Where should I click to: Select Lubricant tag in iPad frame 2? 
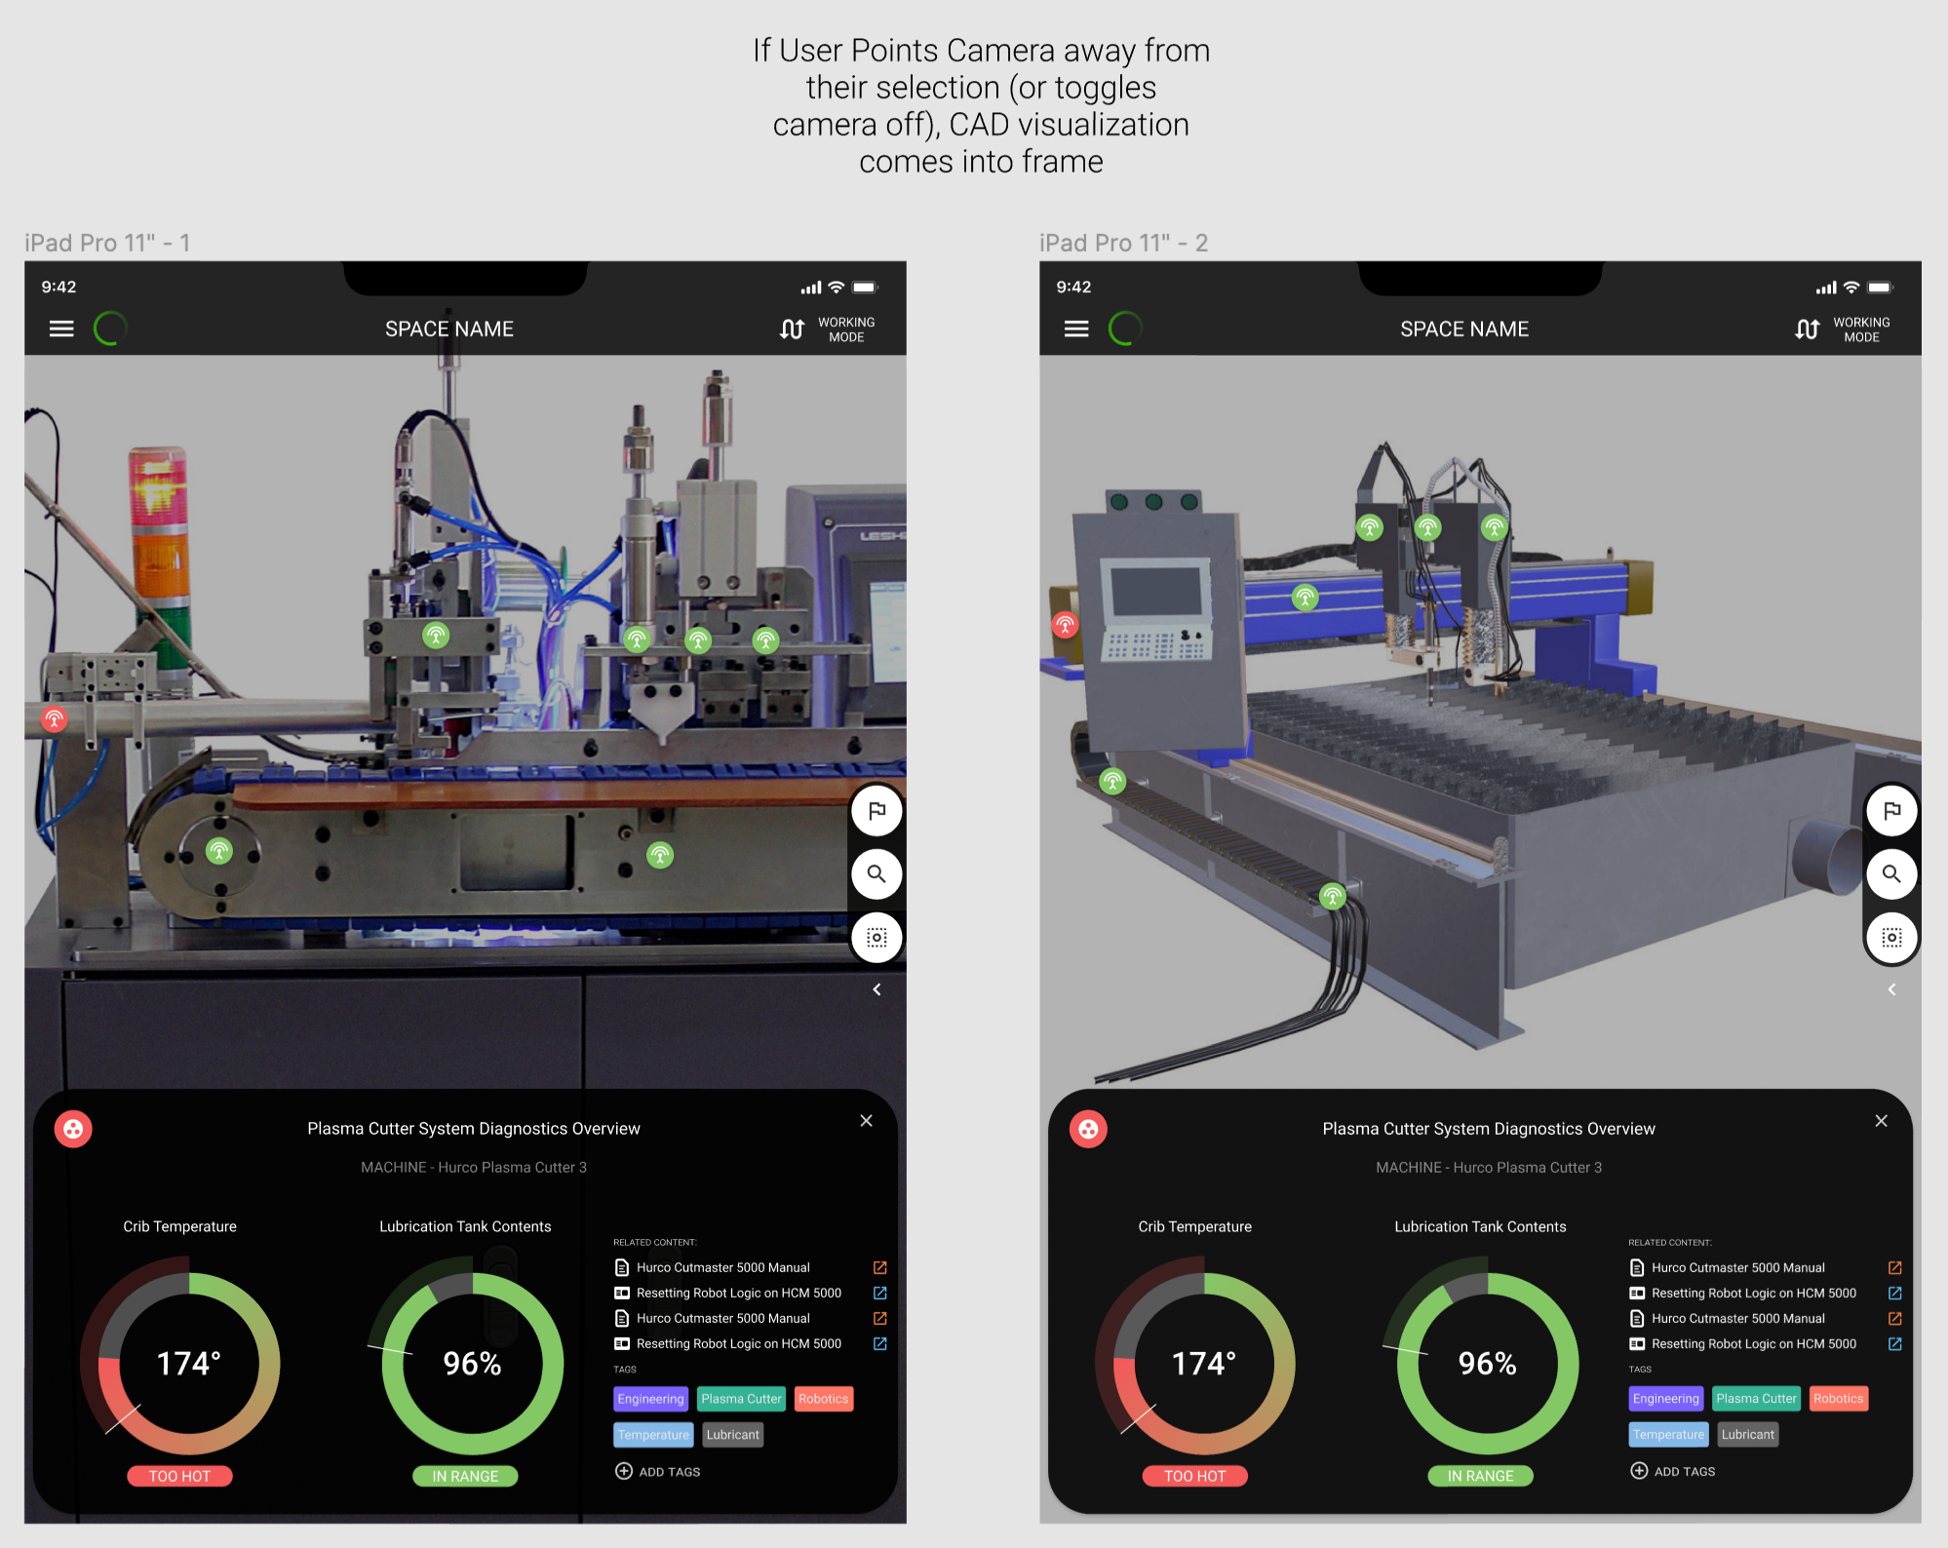click(1747, 1435)
